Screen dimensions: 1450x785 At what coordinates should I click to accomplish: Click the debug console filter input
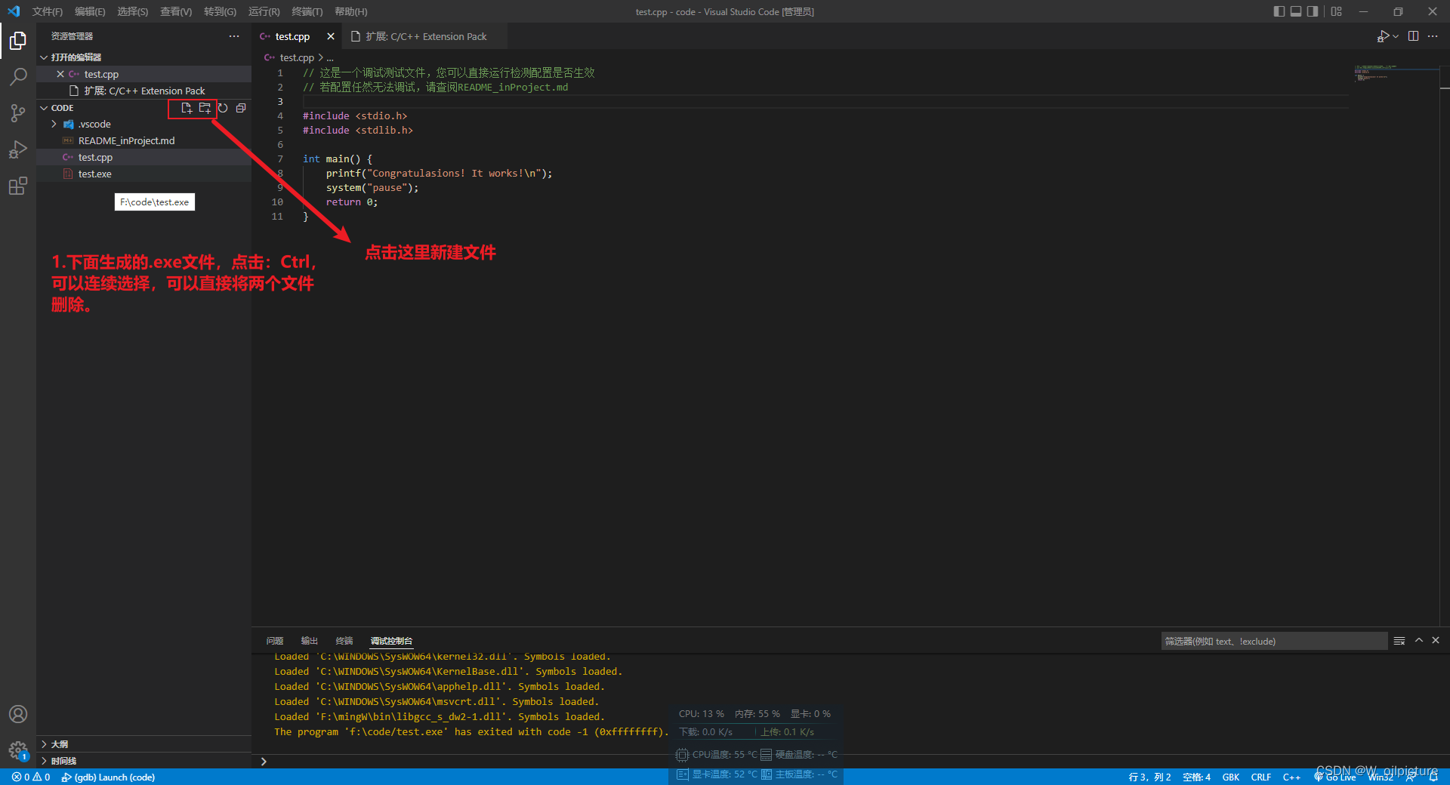pyautogui.click(x=1274, y=641)
